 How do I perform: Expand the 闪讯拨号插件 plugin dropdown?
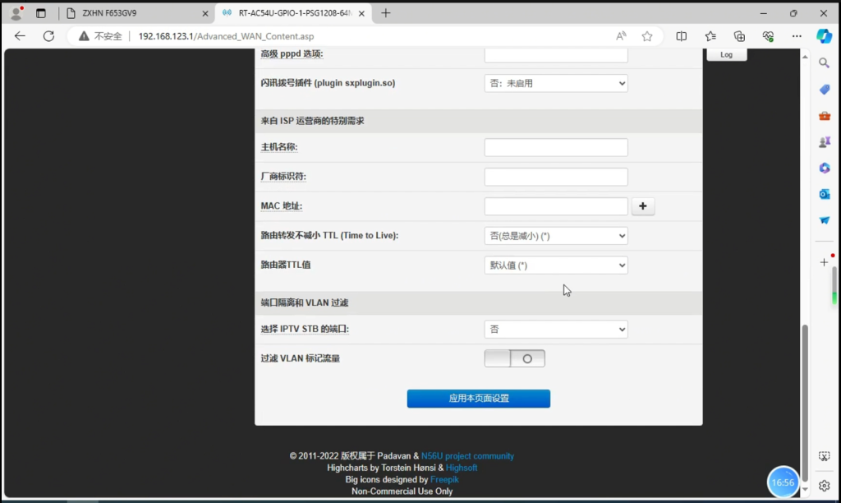pos(556,83)
